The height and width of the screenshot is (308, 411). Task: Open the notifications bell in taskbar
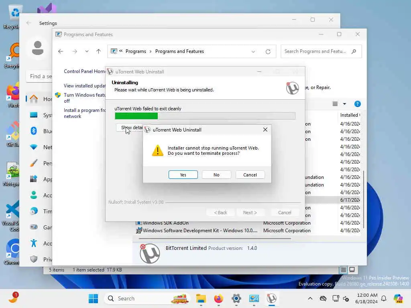click(x=384, y=298)
